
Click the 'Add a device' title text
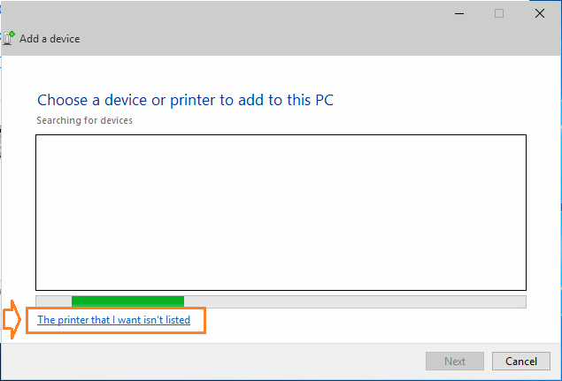(50, 39)
